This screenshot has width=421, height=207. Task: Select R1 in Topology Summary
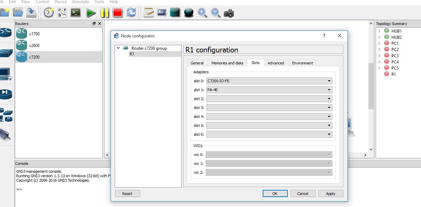[394, 74]
